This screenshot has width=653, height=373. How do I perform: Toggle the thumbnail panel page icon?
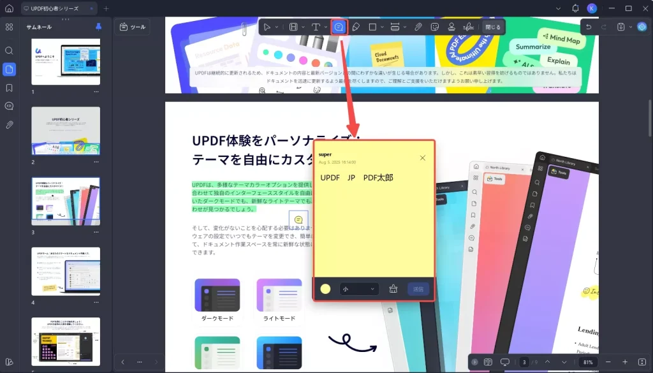(9, 69)
